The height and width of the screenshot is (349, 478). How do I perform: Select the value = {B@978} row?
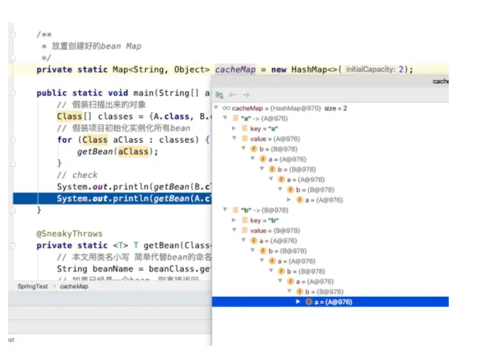click(x=330, y=230)
